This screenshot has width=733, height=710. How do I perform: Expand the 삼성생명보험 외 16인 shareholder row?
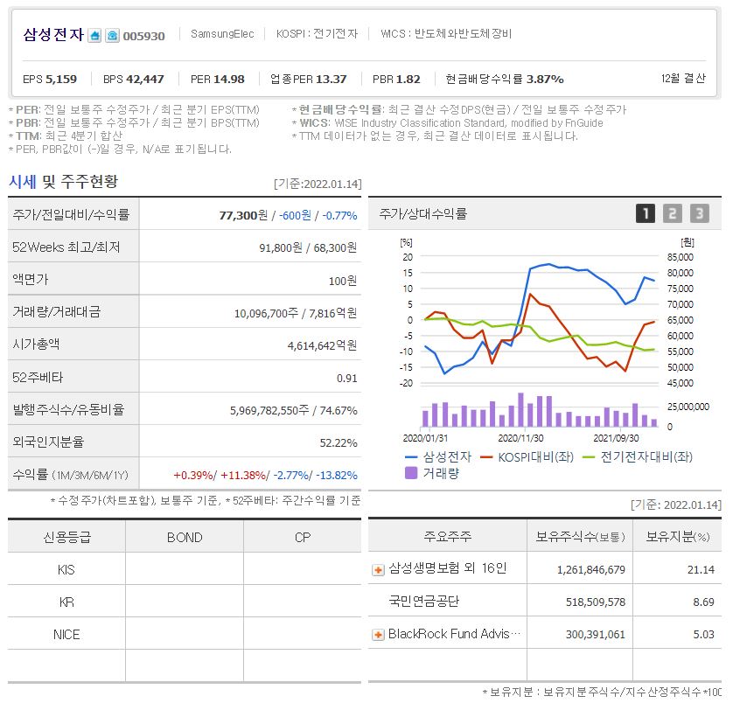click(x=378, y=570)
